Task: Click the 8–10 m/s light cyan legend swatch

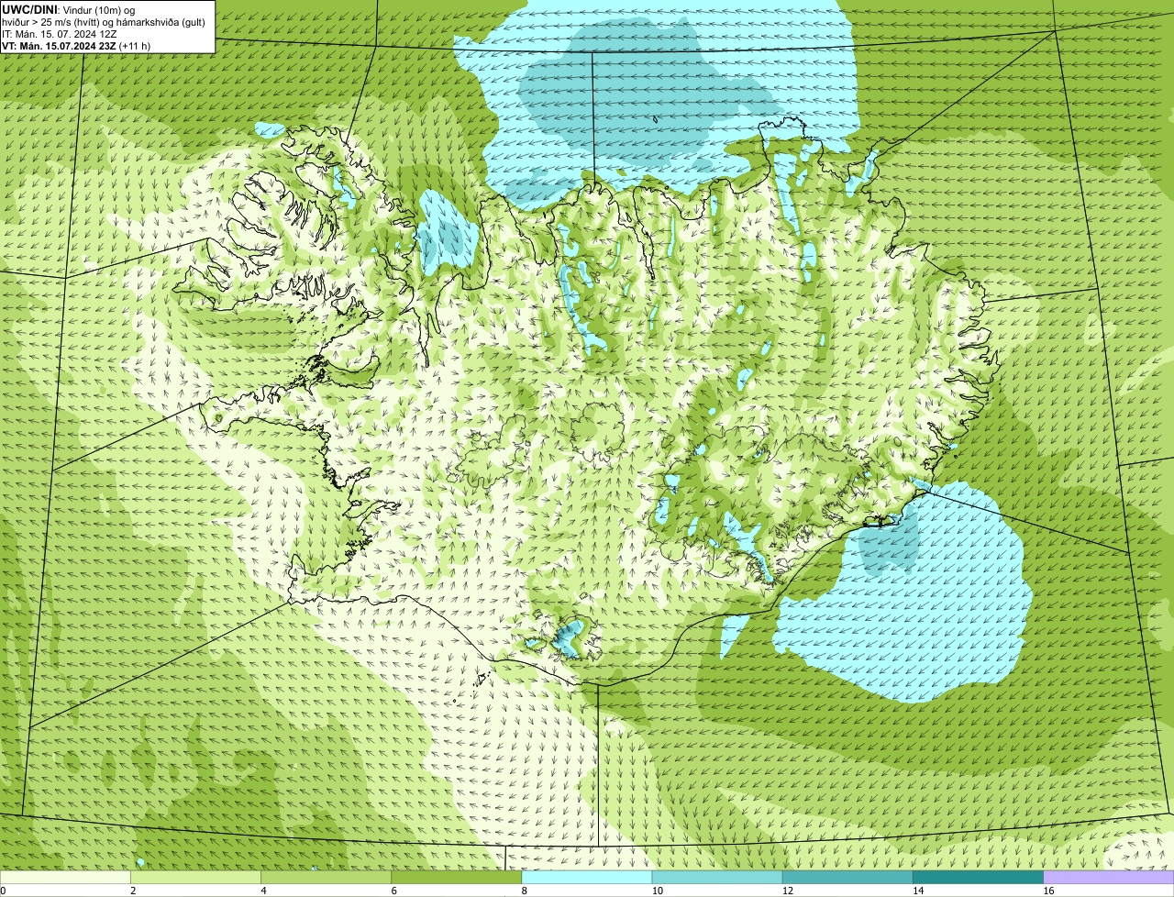Action: (587, 878)
